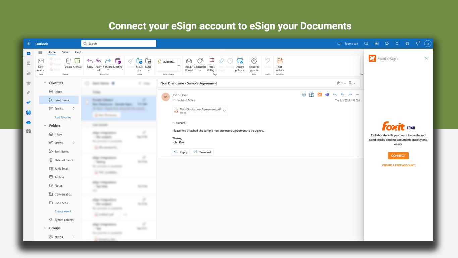
Task: Open the Calendar icon in left rail
Action: (x=28, y=63)
